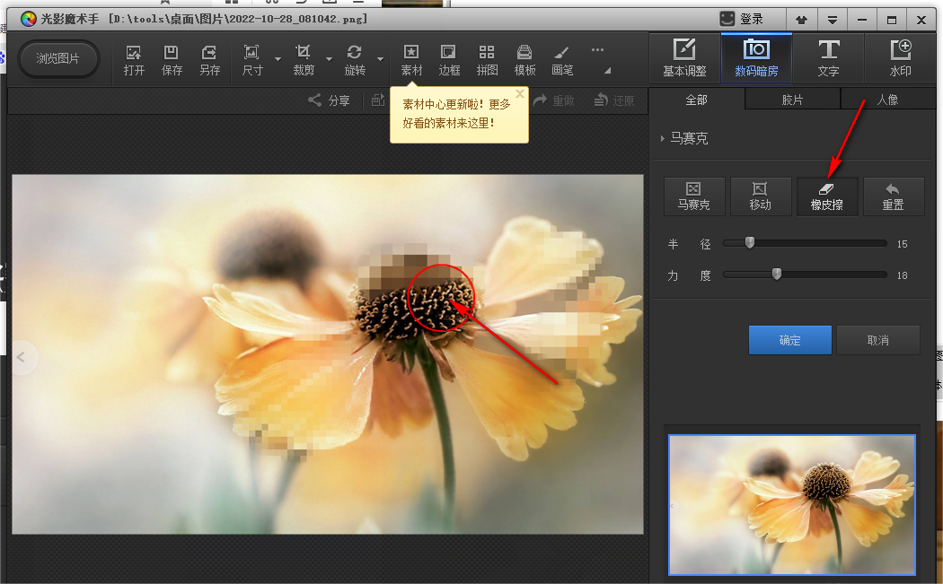The image size is (943, 584).
Task: Click the 半径 (Radius) slider handle
Action: [x=750, y=242]
